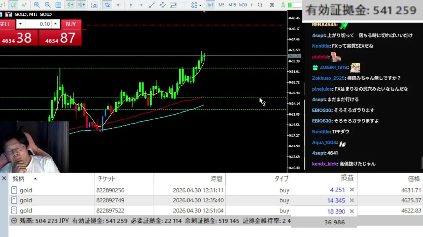This screenshot has height=237, width=423.
Task: Sort by 時間 column header
Action: pos(189,179)
